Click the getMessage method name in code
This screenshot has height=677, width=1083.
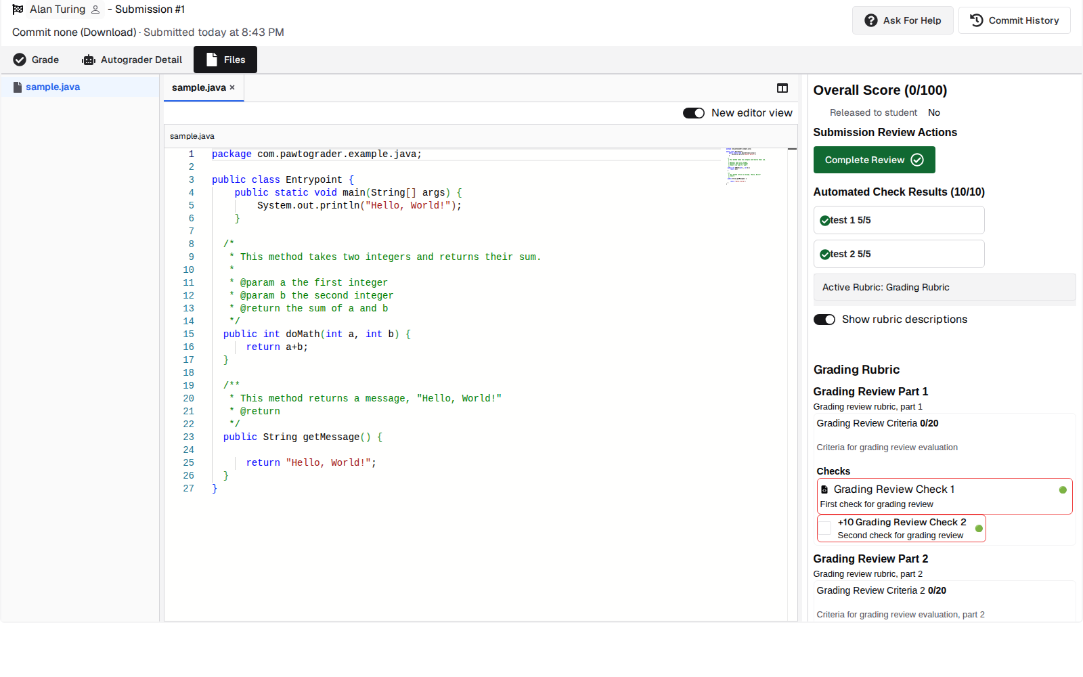coord(331,437)
